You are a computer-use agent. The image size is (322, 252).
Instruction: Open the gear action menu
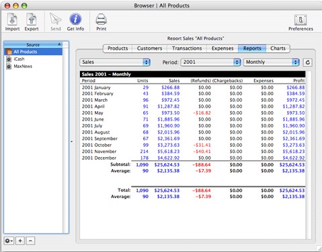(x=9, y=241)
